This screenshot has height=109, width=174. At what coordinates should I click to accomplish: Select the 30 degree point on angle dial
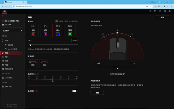click(x=131, y=36)
